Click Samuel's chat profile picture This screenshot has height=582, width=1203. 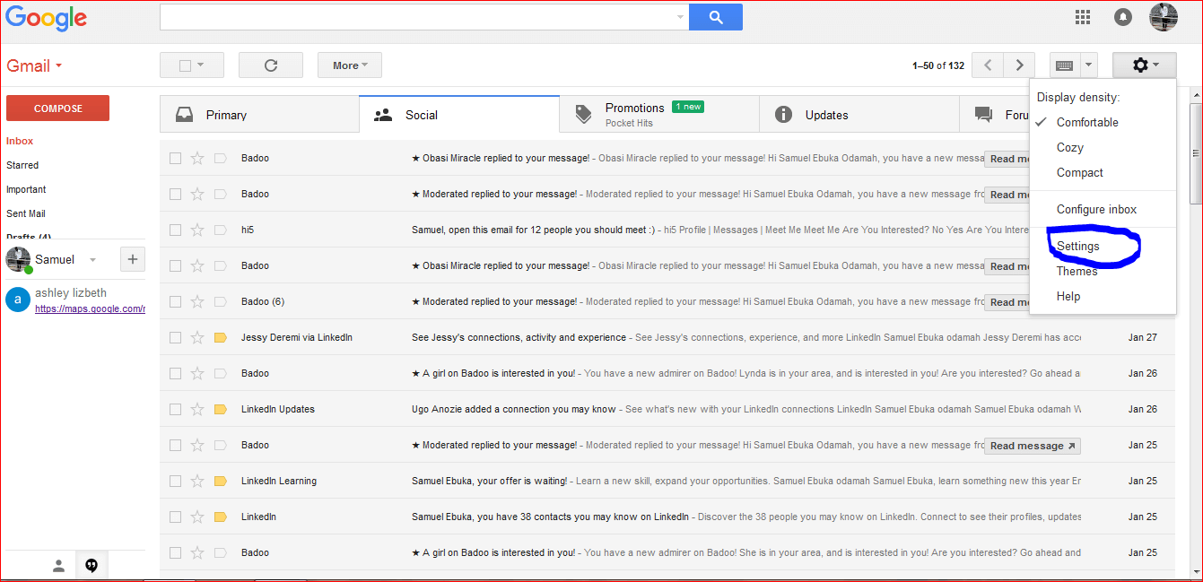pos(19,259)
